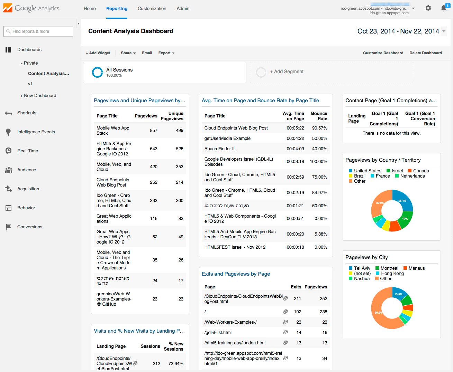Click the Intelligence Events lightbulb icon

pyautogui.click(x=8, y=132)
